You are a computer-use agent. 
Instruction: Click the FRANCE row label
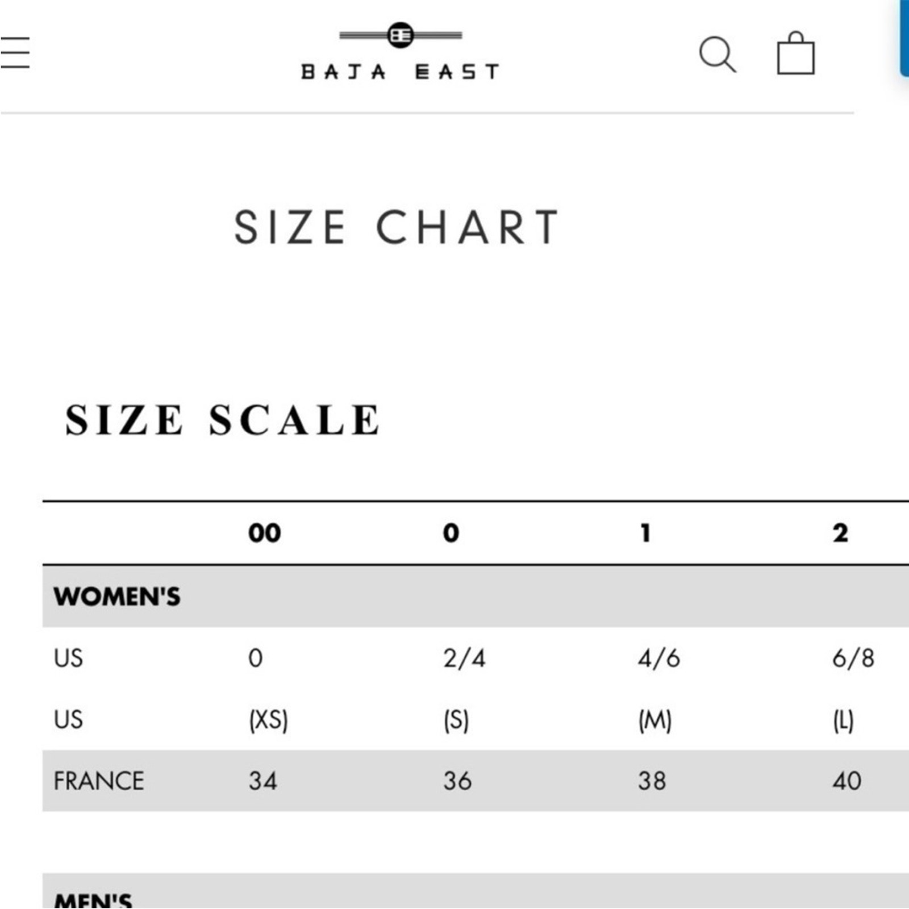pyautogui.click(x=98, y=781)
